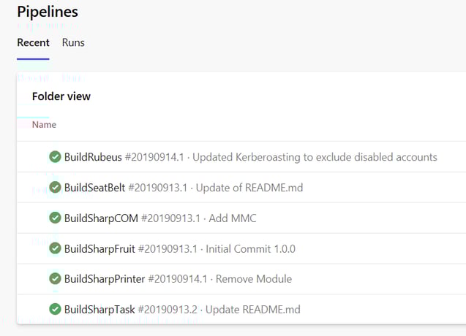Open the BuildRubeus pipeline

(x=93, y=157)
